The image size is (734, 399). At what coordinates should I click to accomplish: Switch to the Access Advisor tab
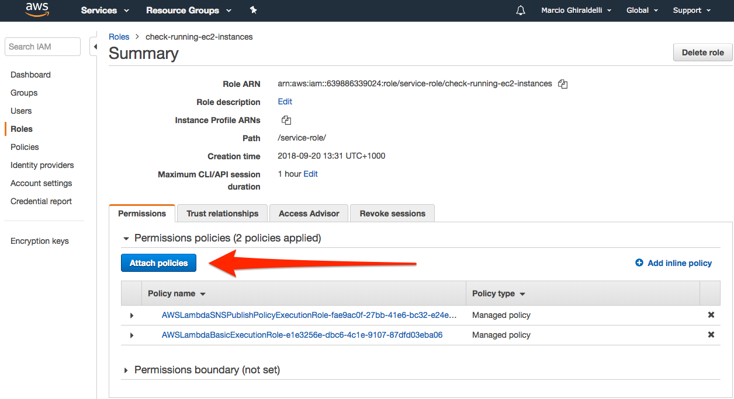click(309, 213)
